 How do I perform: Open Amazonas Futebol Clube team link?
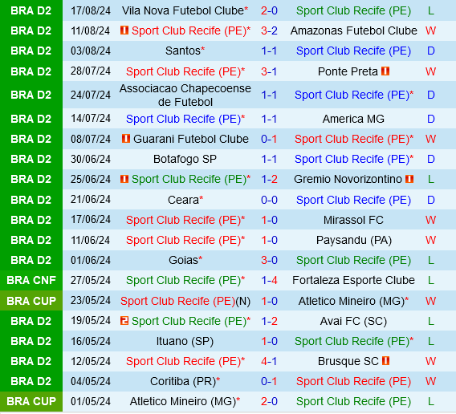353,30
